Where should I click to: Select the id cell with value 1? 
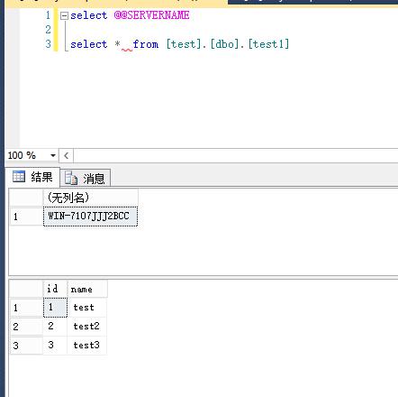point(55,308)
